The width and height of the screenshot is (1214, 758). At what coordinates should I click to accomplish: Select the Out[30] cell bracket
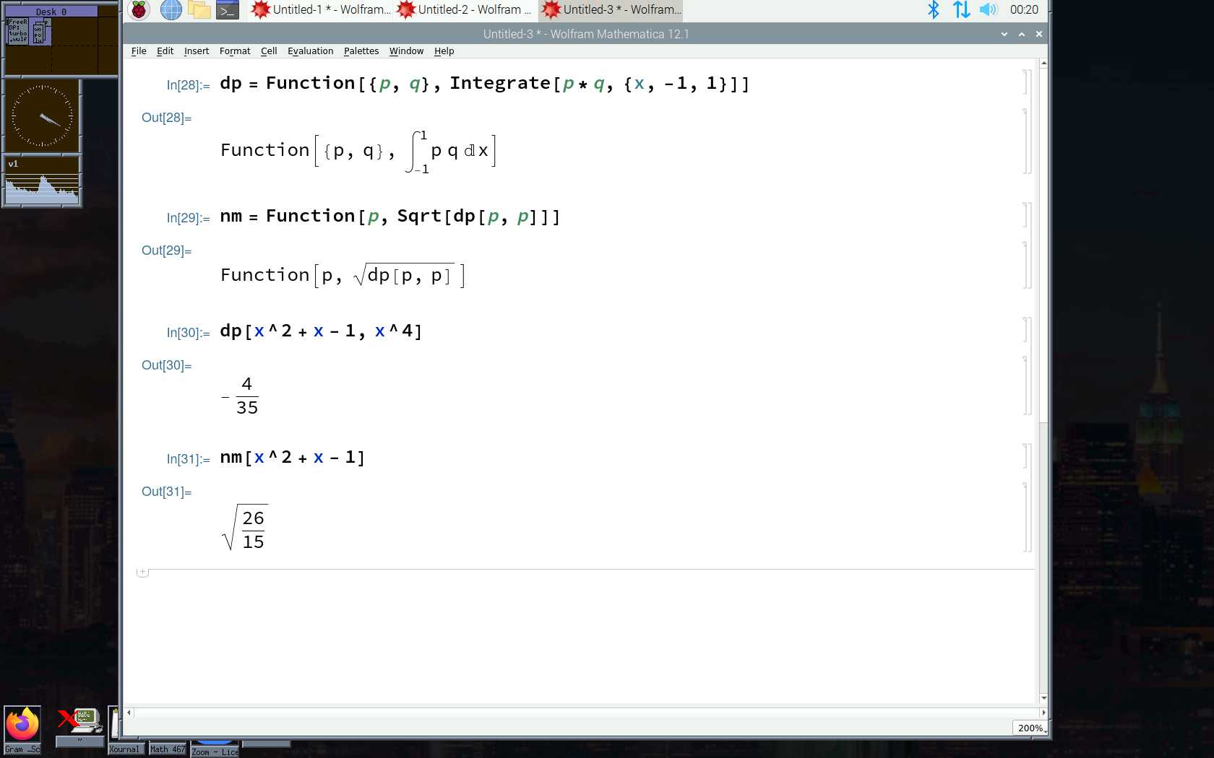[1026, 385]
